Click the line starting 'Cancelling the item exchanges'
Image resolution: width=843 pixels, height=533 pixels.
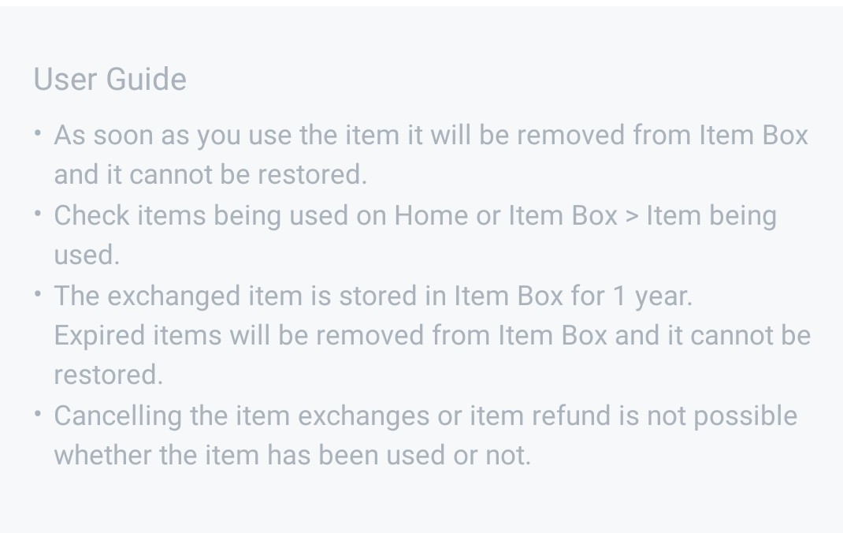tap(425, 416)
